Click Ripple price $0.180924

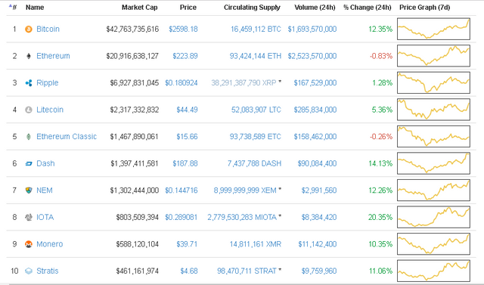pyautogui.click(x=181, y=82)
